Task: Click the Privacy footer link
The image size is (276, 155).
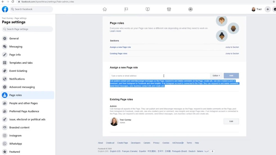Action: click(x=156, y=143)
